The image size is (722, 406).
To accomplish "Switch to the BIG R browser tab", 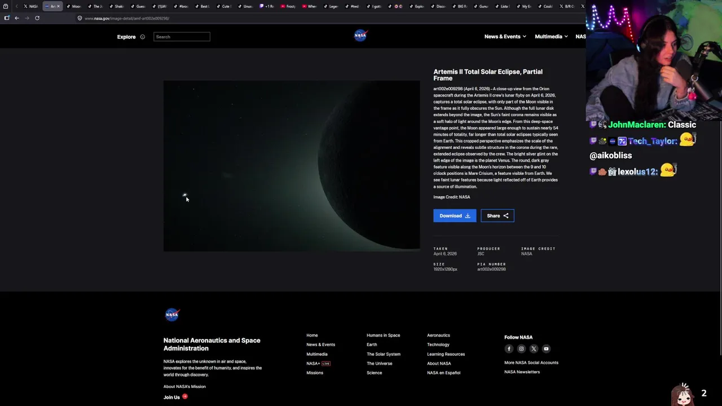I will [x=459, y=6].
